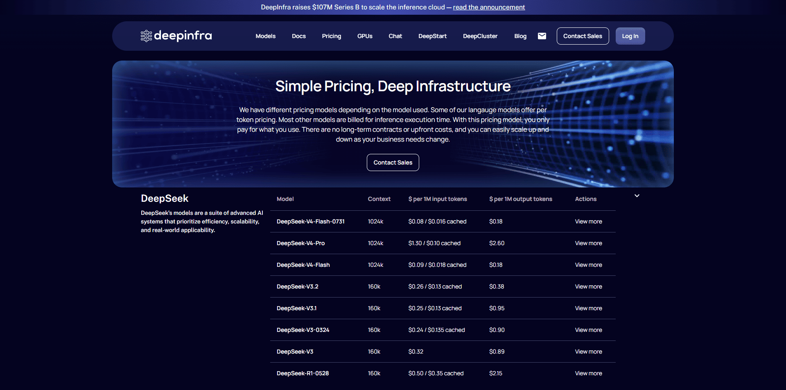Open the Models menu item
This screenshot has width=786, height=390.
pyautogui.click(x=266, y=36)
